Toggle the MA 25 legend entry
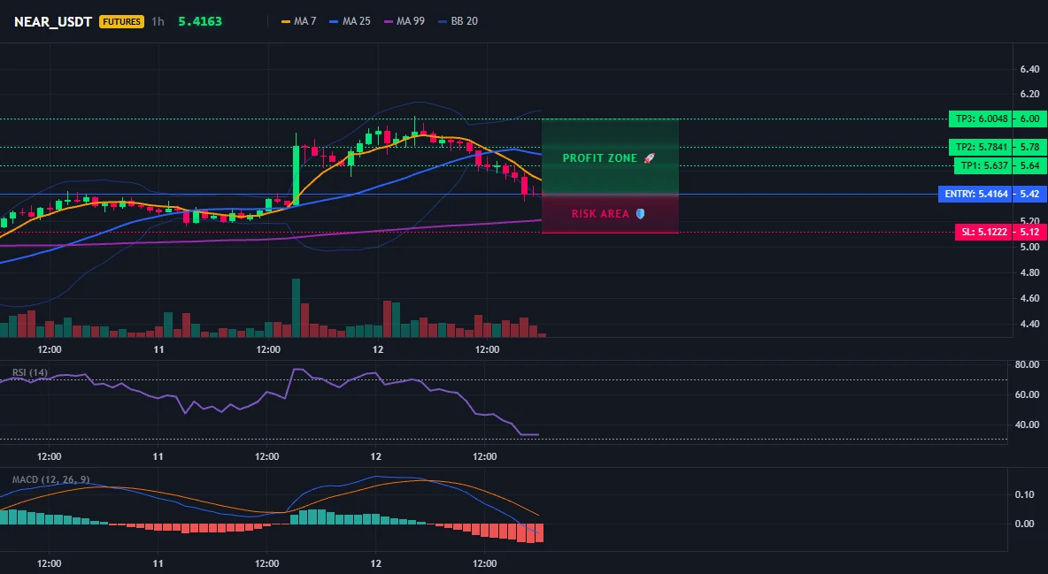Screen dimensions: 1048x574 click(x=350, y=21)
